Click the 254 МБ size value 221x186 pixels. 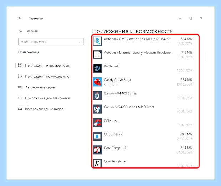pyautogui.click(x=186, y=80)
